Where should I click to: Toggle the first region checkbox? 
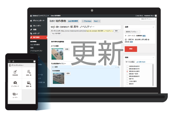(x=127, y=66)
